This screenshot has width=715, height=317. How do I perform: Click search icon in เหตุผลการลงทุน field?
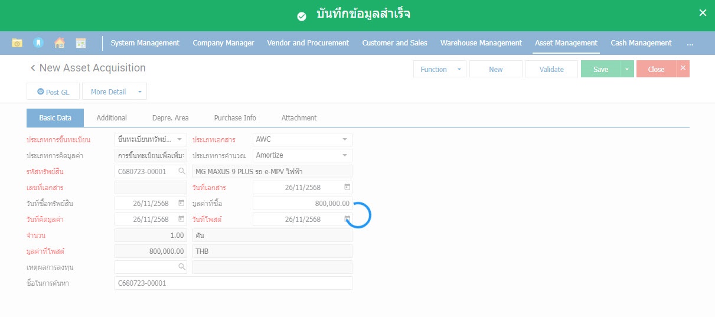point(181,267)
